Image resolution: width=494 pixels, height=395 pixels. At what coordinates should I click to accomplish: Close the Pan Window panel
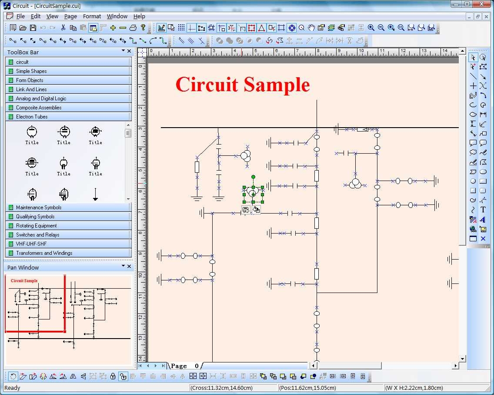129,267
